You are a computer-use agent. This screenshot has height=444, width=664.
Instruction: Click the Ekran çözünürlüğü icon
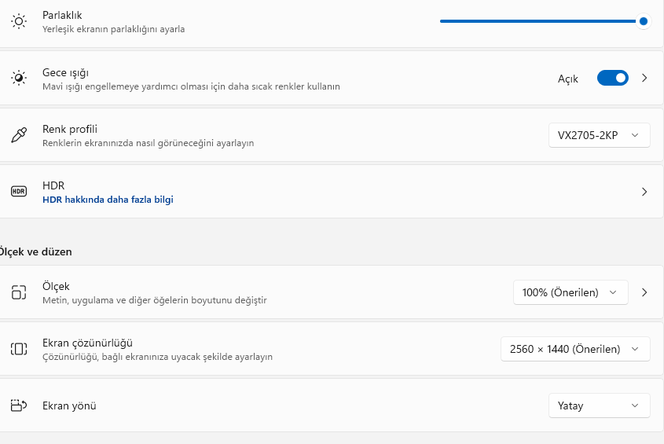click(x=19, y=349)
